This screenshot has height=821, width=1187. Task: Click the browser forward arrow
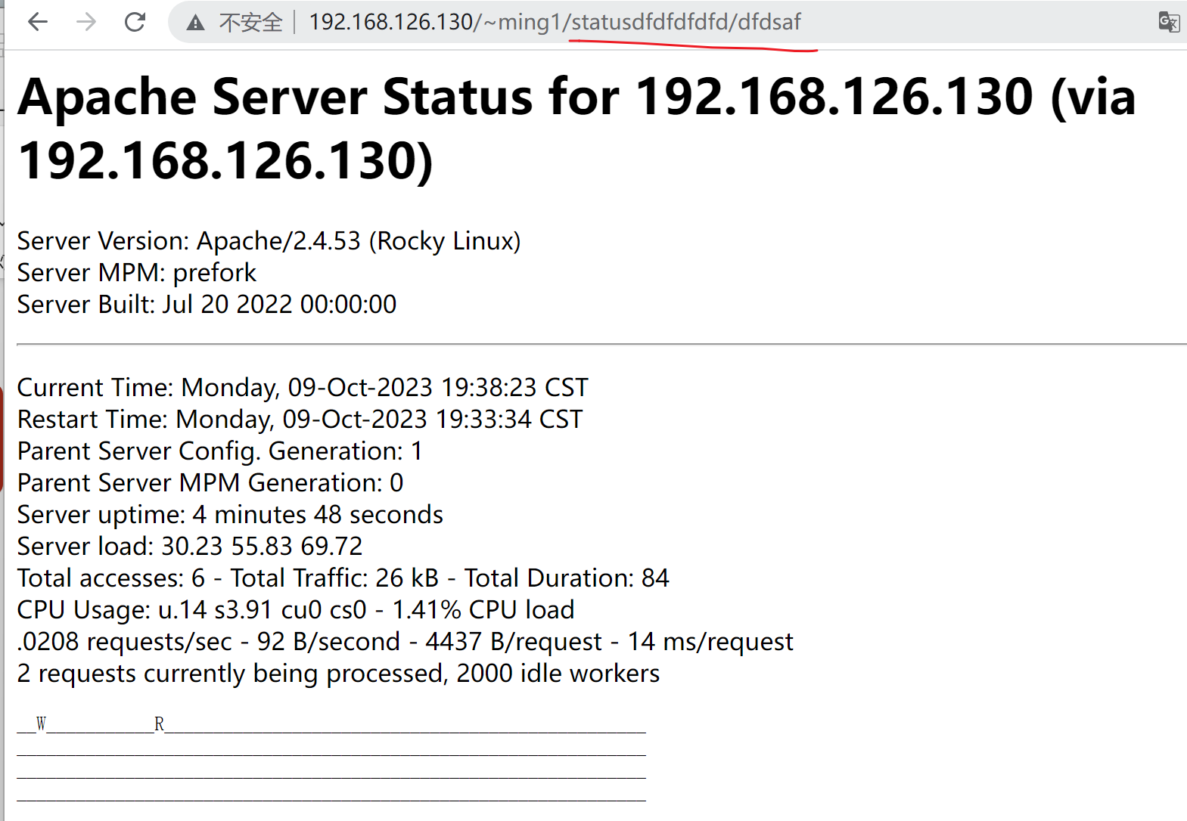[x=86, y=23]
